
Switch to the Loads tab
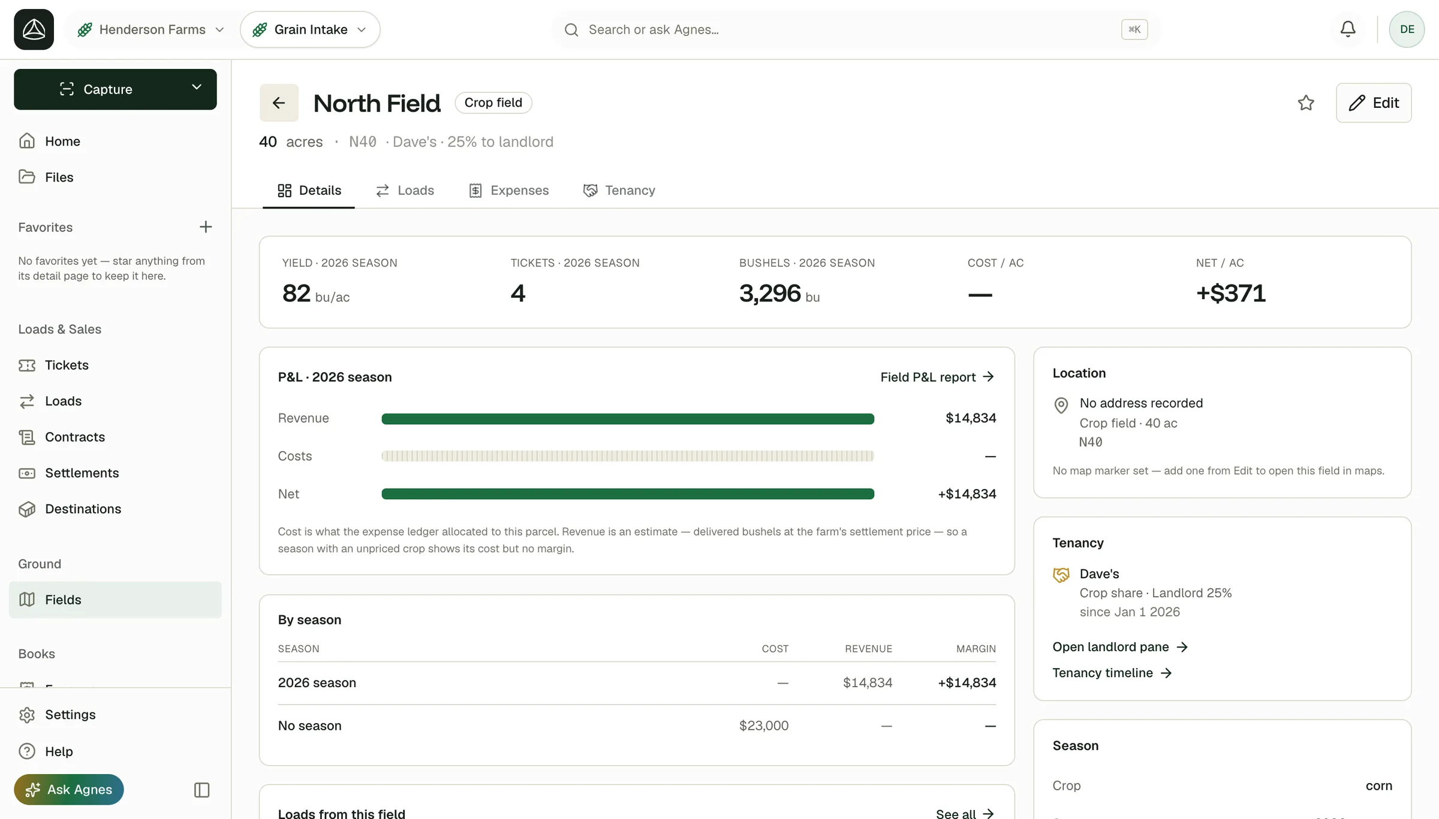point(405,191)
